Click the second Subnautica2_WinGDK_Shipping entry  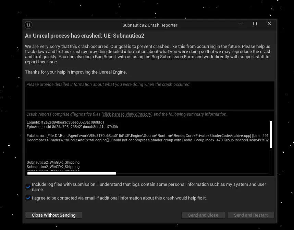click(53, 167)
